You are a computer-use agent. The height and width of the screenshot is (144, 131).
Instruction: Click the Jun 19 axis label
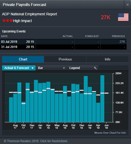click(x=106, y=127)
